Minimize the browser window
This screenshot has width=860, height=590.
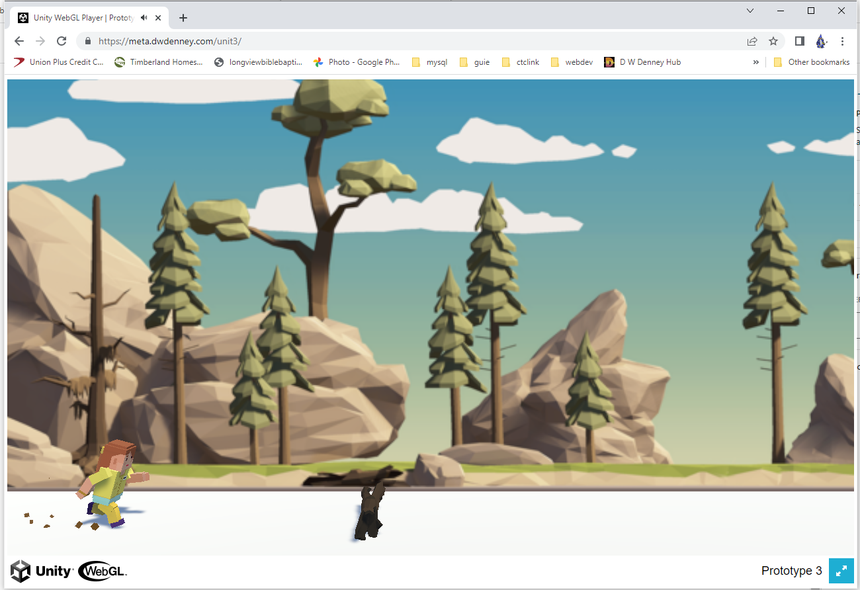pos(781,11)
